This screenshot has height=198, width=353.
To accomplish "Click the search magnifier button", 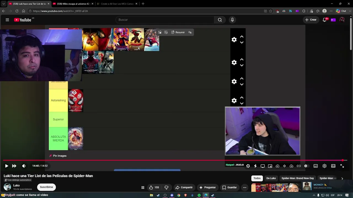I will (x=220, y=20).
